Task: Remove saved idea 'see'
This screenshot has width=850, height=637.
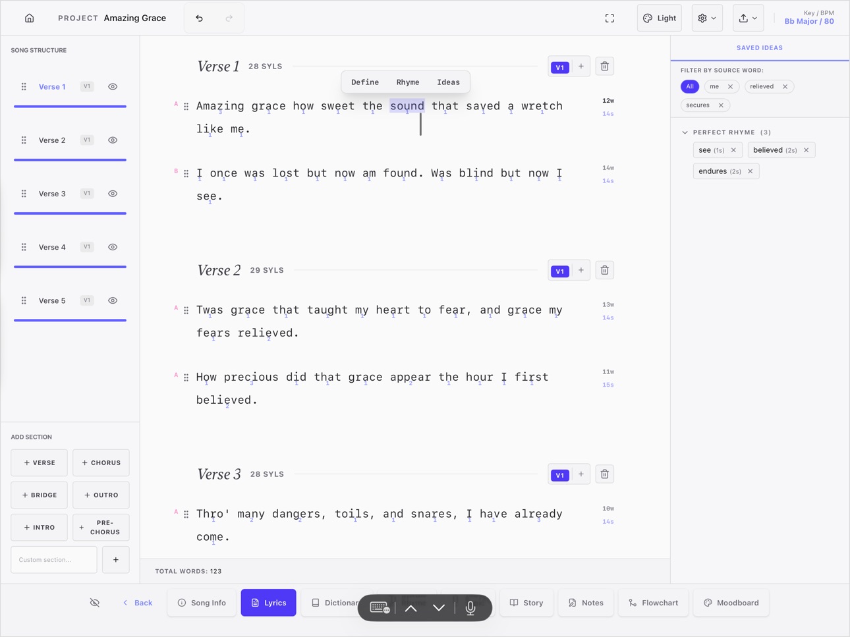Action: 733,150
